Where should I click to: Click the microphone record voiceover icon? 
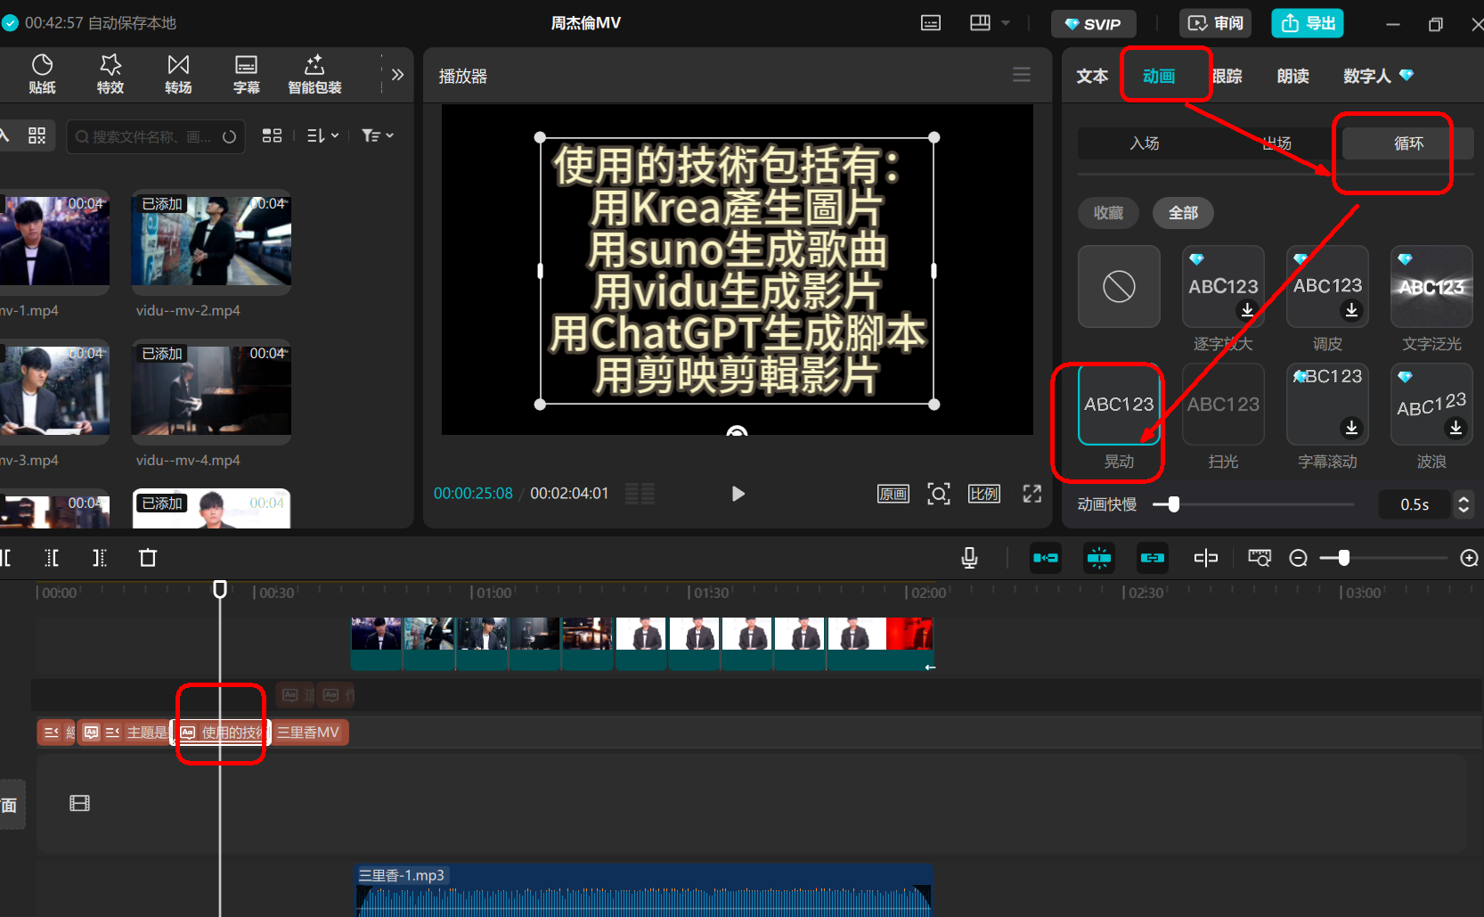coord(970,558)
